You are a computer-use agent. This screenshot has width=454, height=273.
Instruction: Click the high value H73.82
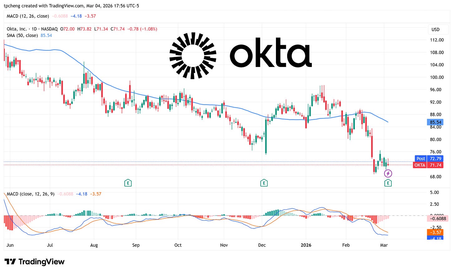(85, 29)
